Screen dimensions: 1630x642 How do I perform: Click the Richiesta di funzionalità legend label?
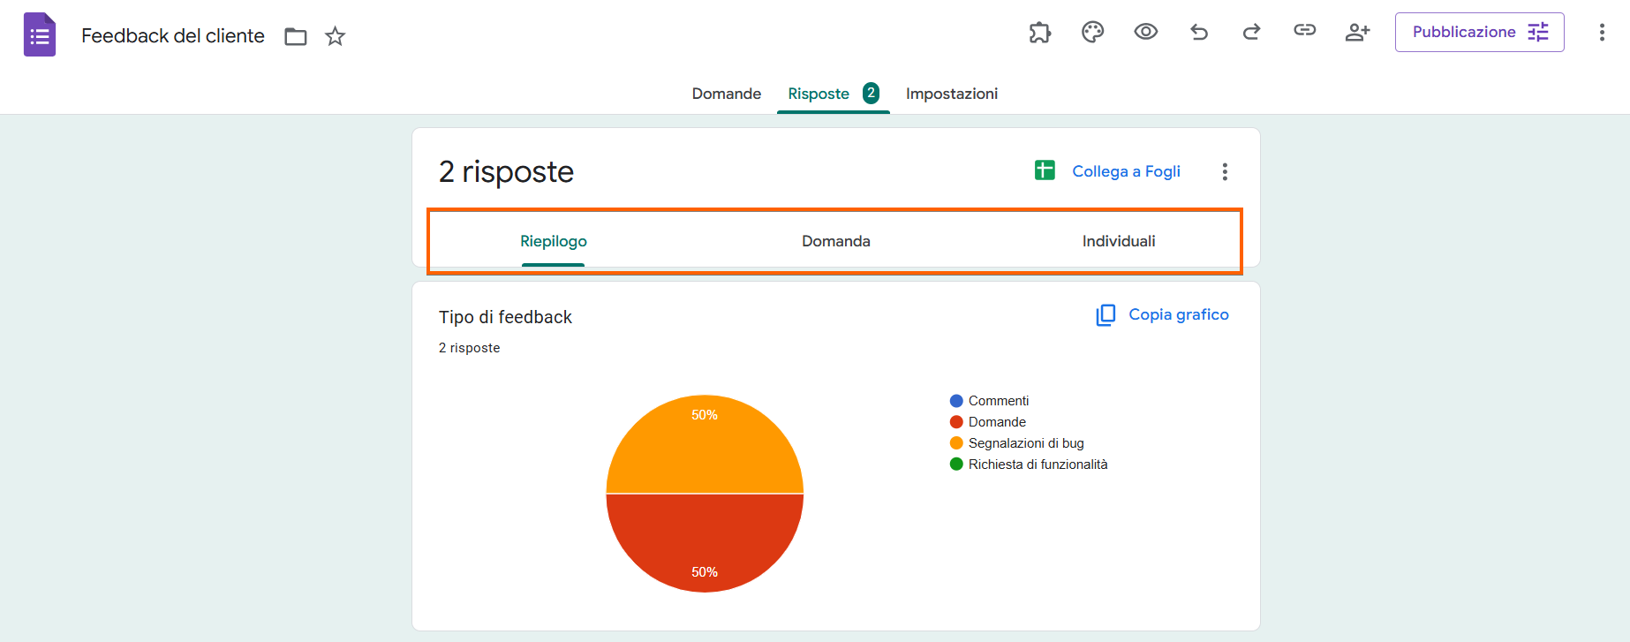coord(1038,465)
